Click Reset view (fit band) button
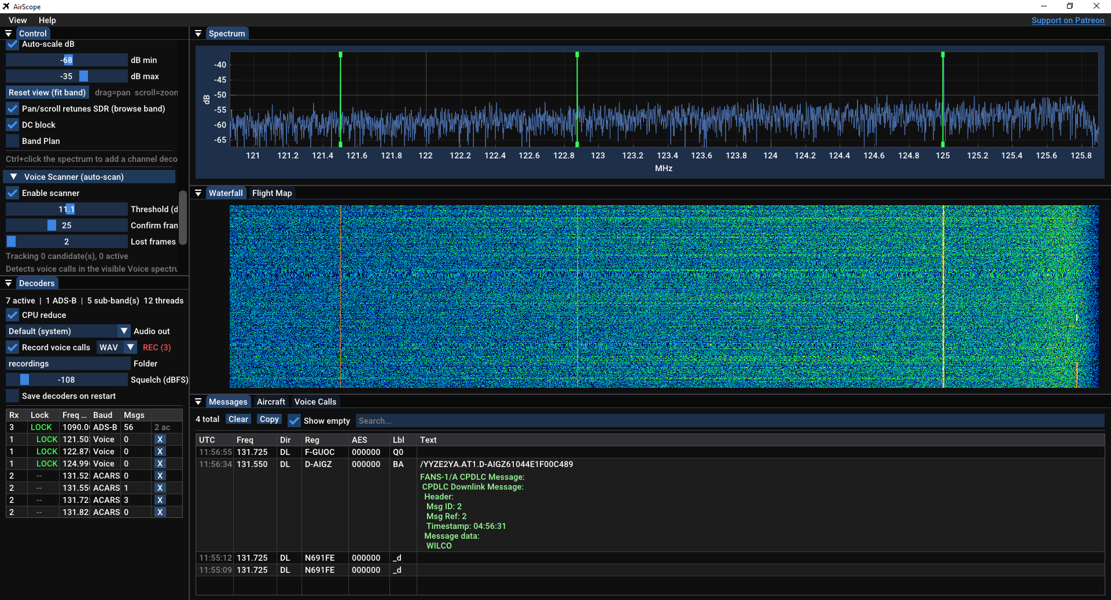This screenshot has height=600, width=1111. point(47,92)
